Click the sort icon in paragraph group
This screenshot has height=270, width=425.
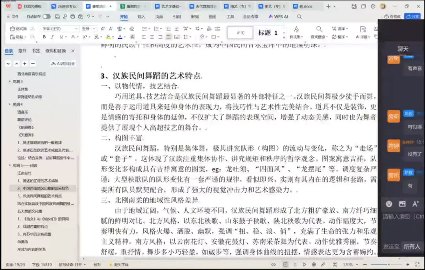point(209,29)
